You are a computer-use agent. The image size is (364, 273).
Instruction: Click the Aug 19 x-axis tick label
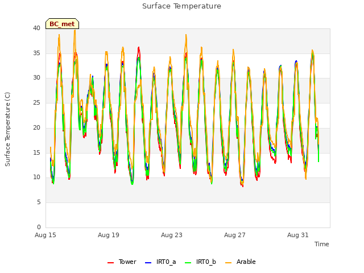pos(109,235)
